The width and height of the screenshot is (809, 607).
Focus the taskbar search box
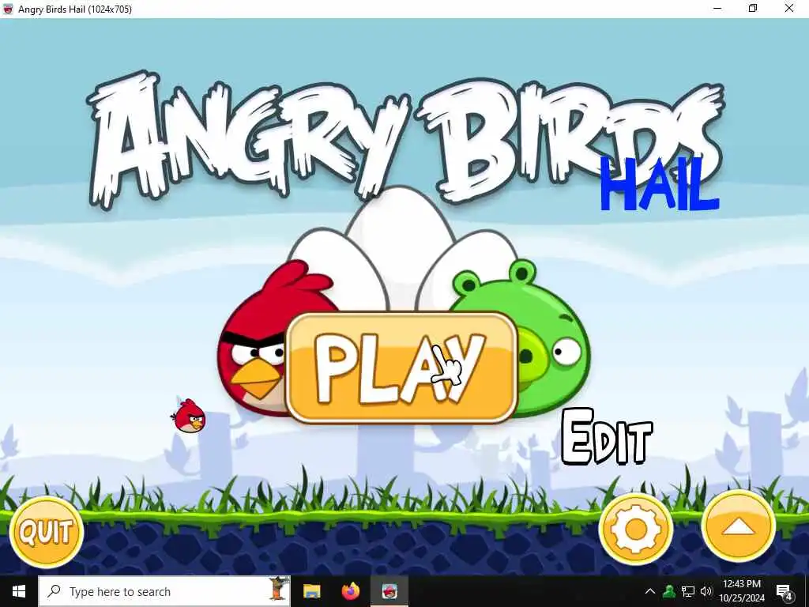[x=164, y=591]
